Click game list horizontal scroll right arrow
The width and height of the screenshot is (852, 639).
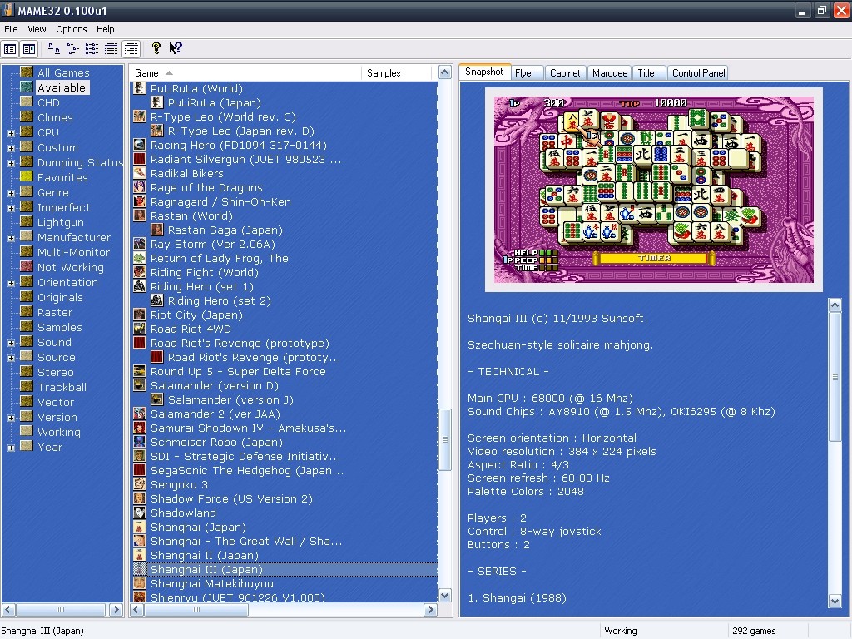point(430,610)
